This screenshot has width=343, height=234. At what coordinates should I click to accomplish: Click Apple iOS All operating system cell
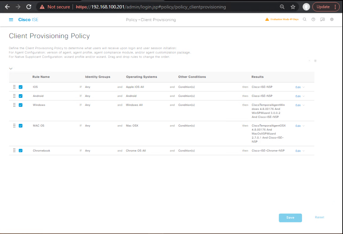tap(135, 87)
